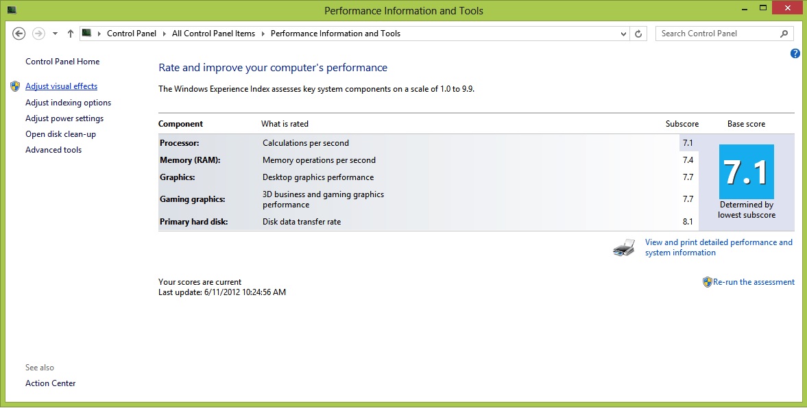Open Advanced tools in sidebar
The width and height of the screenshot is (807, 408).
click(53, 150)
